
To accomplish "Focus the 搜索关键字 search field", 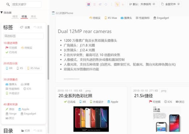I will 26,4.
